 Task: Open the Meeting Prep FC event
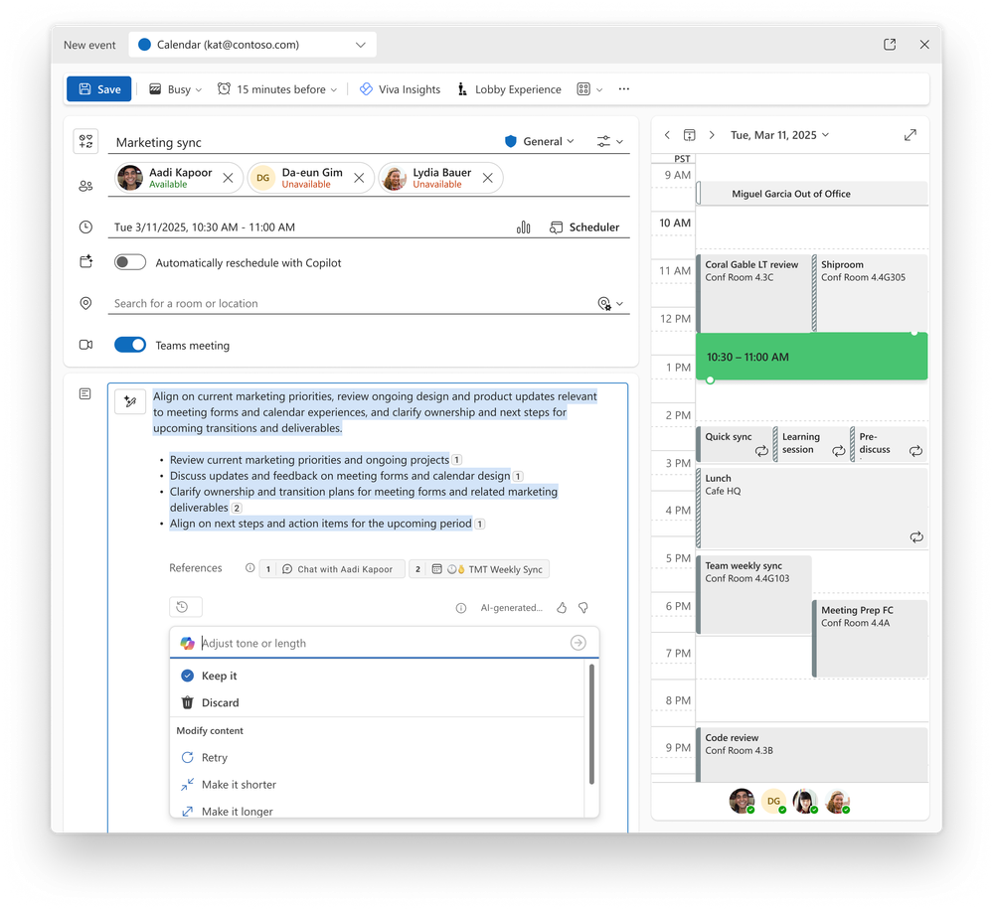(870, 638)
